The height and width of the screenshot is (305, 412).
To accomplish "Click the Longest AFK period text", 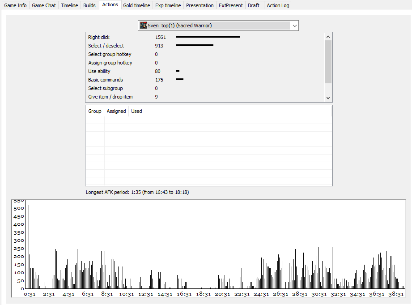I will (137, 192).
